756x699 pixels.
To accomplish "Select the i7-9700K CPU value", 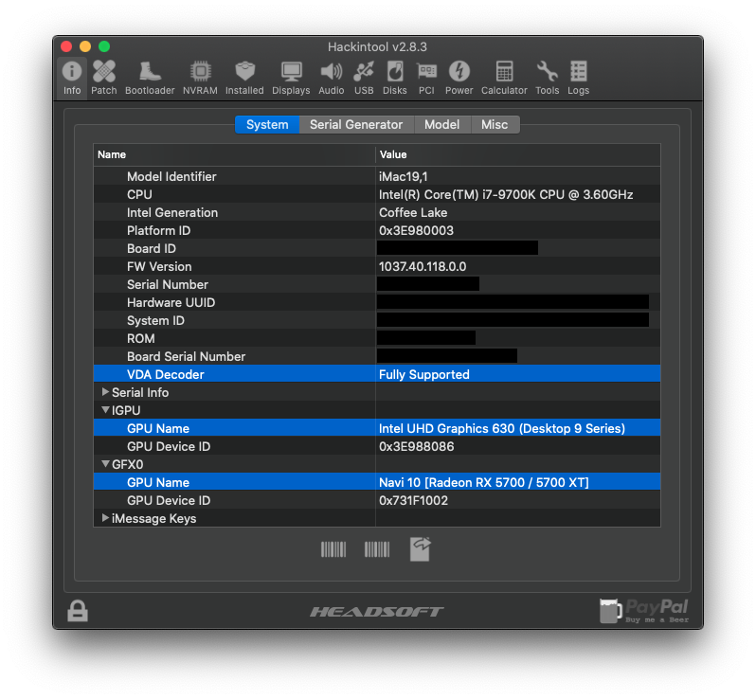I will click(x=506, y=194).
